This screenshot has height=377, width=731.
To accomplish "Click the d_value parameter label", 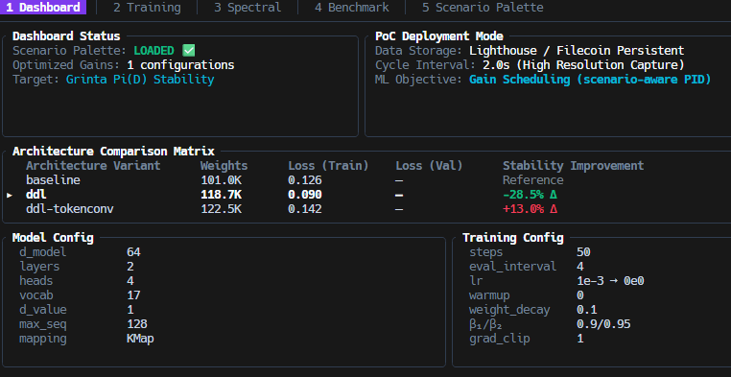I will 43,310.
